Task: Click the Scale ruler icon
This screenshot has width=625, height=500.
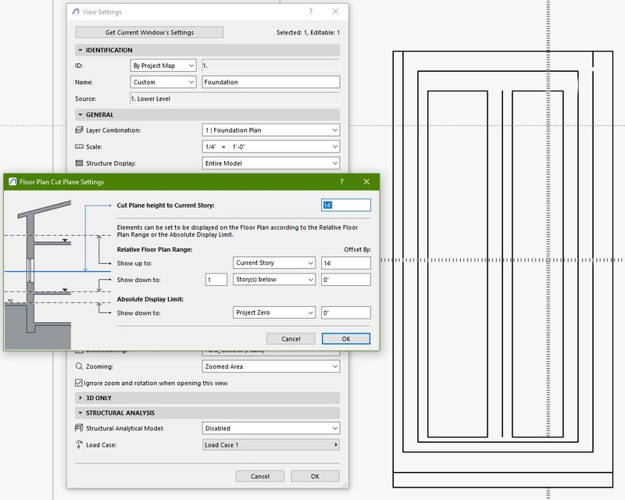Action: coord(79,147)
